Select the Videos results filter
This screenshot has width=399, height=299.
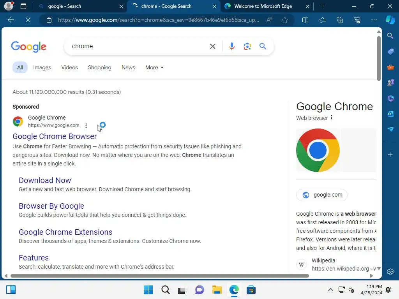69,68
